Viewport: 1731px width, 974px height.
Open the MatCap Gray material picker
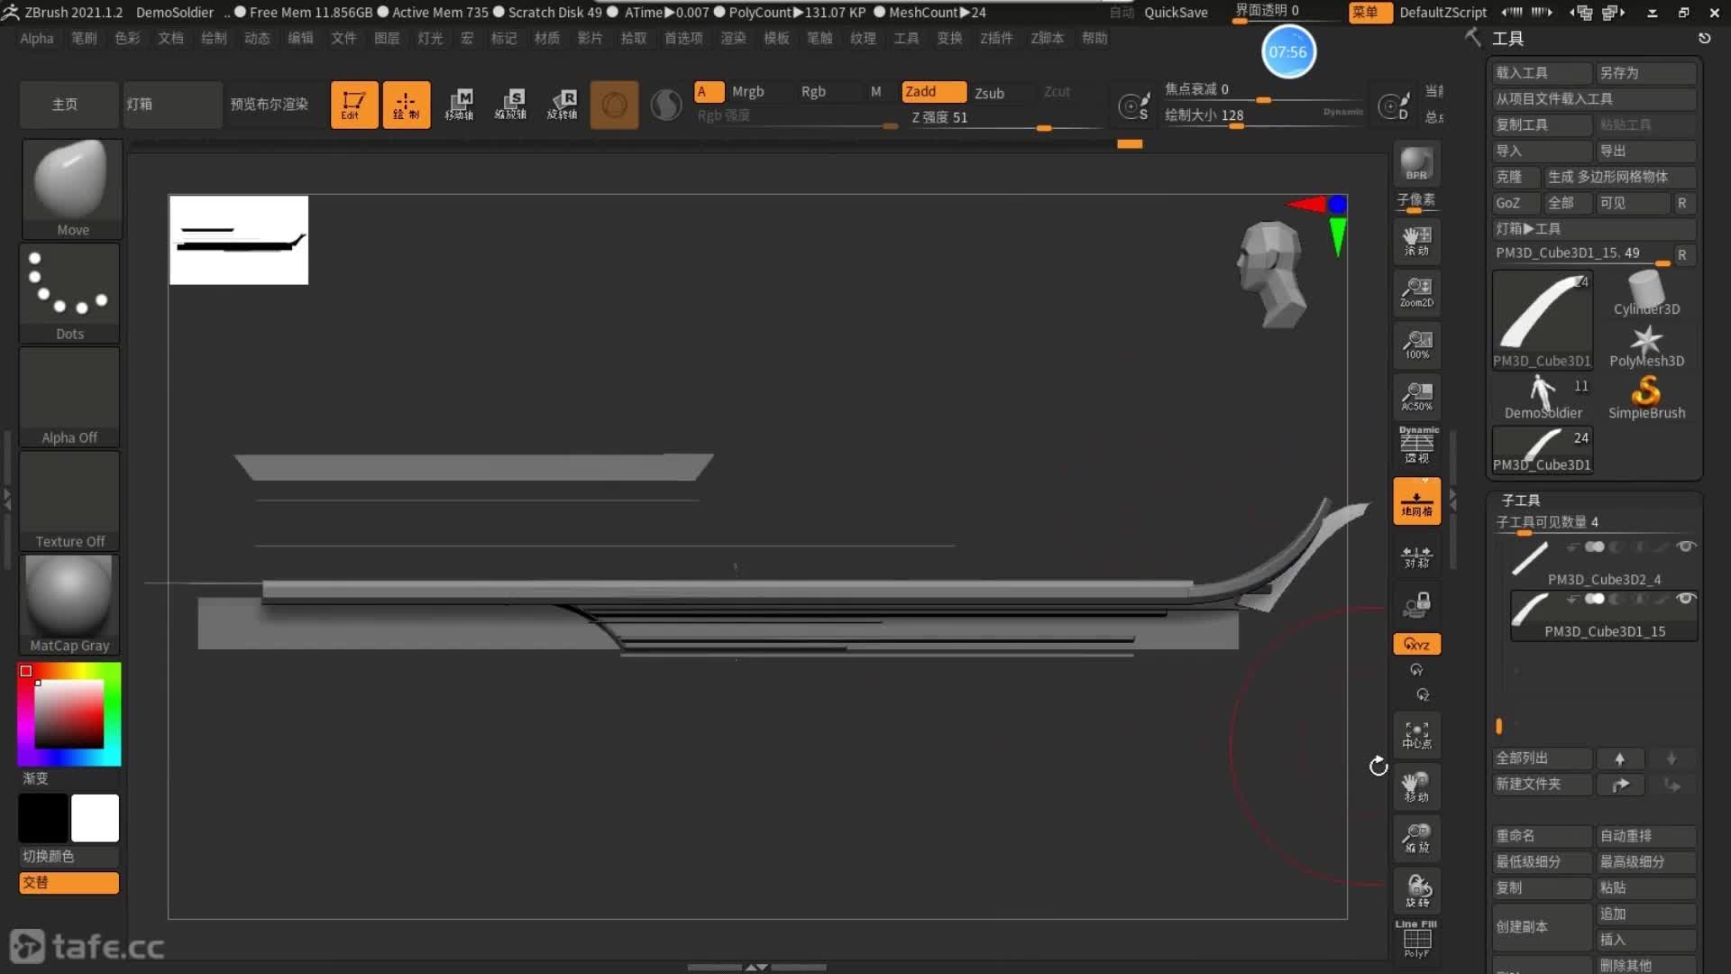pyautogui.click(x=69, y=602)
